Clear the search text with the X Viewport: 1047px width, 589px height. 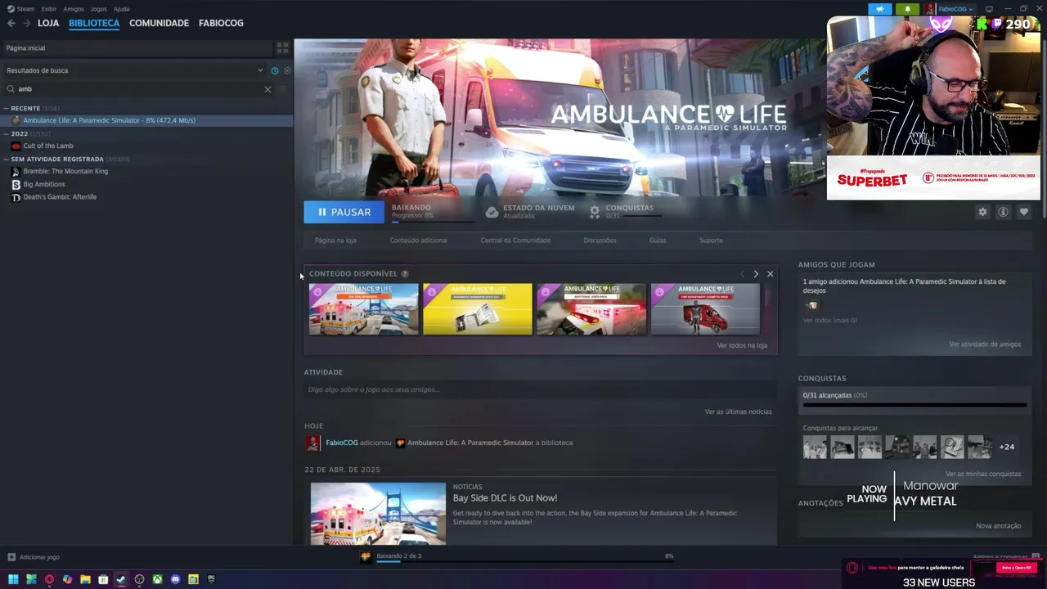[x=267, y=89]
